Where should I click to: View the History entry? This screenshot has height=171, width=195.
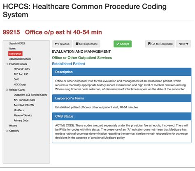(13, 126)
